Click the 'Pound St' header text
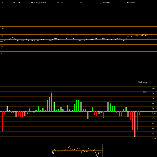 click(131, 3)
